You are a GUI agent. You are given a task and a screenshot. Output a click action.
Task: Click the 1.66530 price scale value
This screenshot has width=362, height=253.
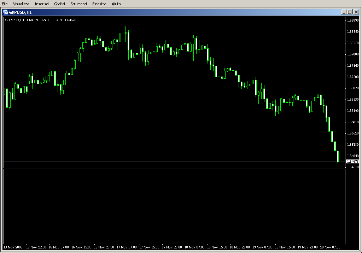pyautogui.click(x=353, y=99)
